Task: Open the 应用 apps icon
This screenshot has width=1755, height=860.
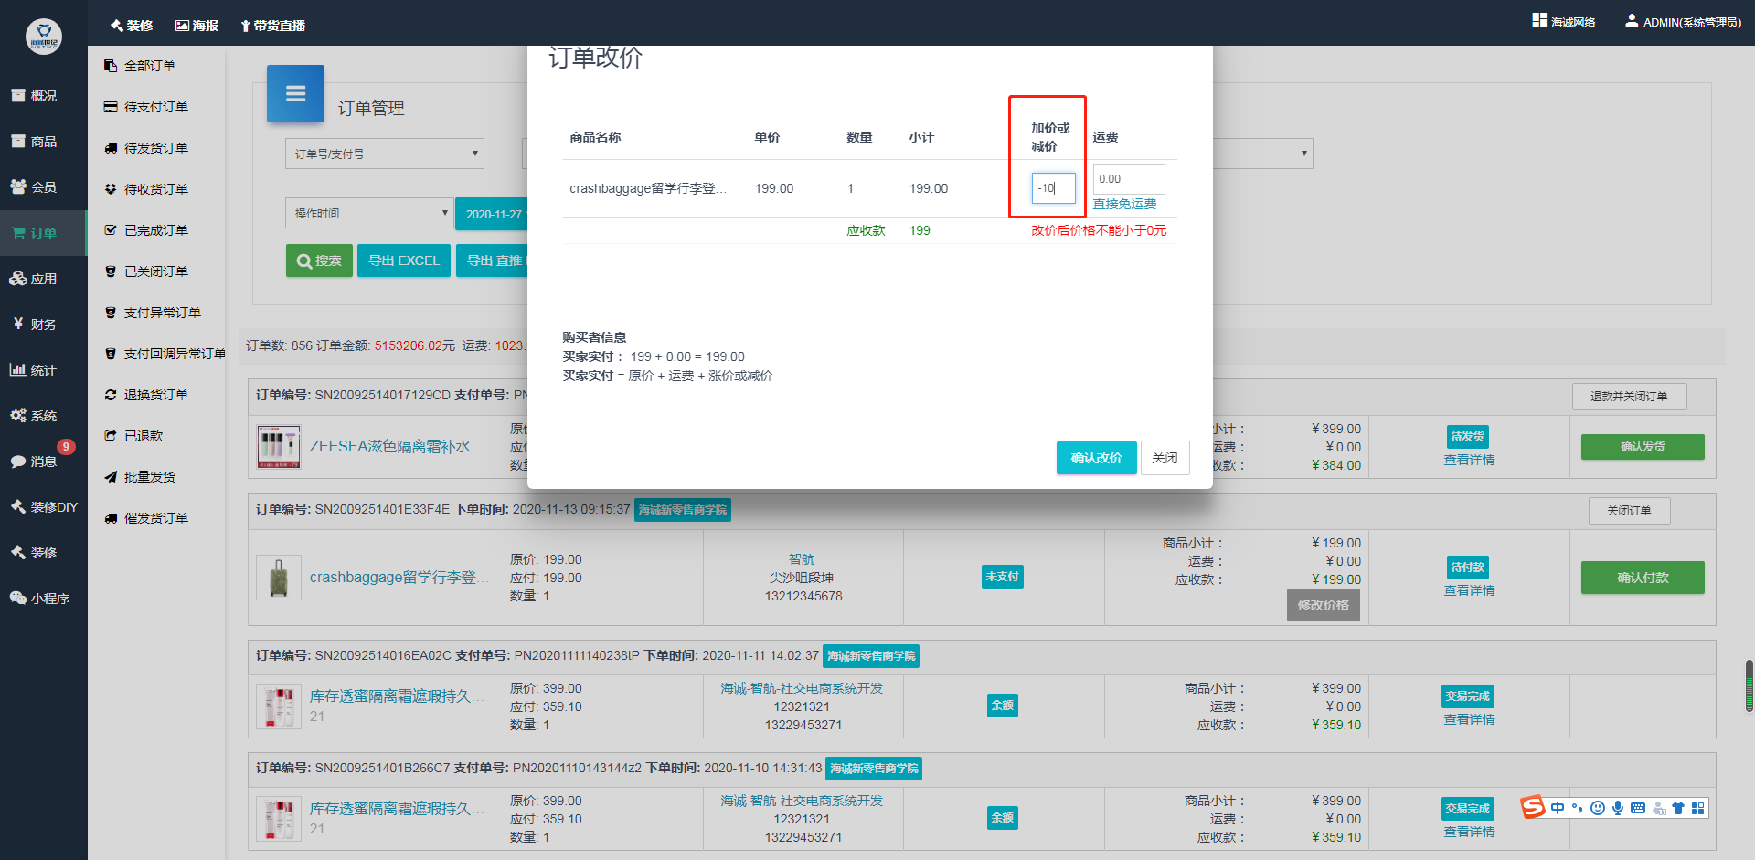Action: tap(18, 279)
